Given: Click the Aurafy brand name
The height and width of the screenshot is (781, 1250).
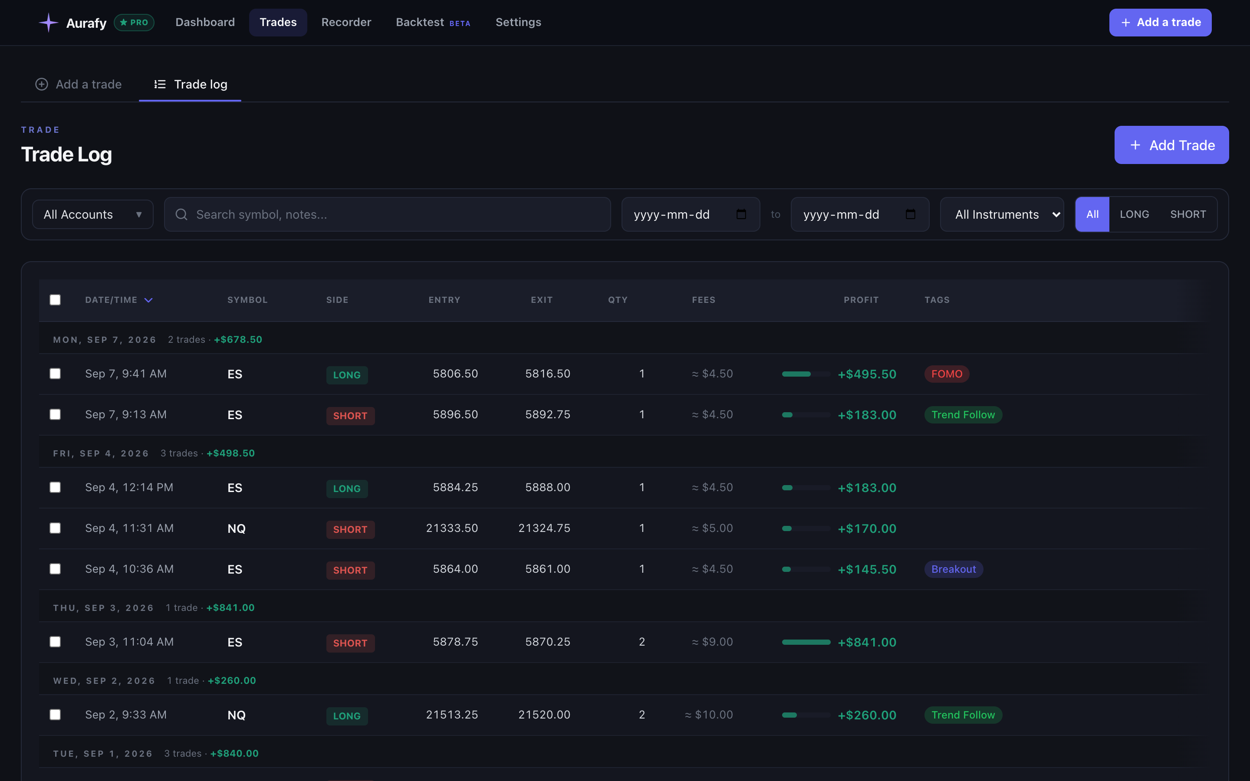Looking at the screenshot, I should pyautogui.click(x=86, y=23).
